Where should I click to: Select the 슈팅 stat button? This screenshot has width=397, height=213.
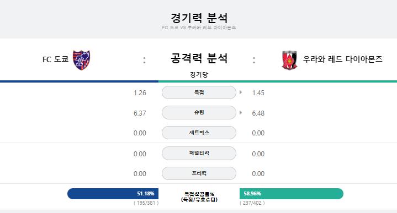(x=199, y=113)
